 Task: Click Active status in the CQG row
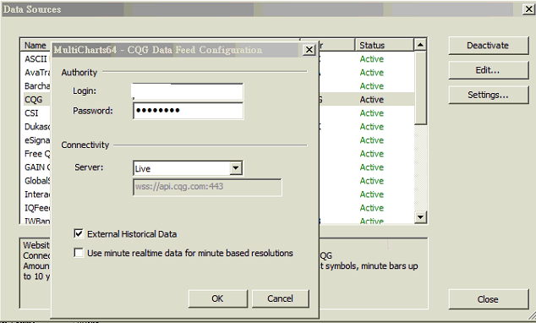[x=372, y=100]
